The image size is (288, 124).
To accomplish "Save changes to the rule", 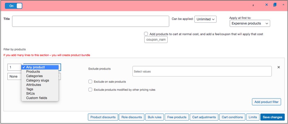I will point(272,117).
